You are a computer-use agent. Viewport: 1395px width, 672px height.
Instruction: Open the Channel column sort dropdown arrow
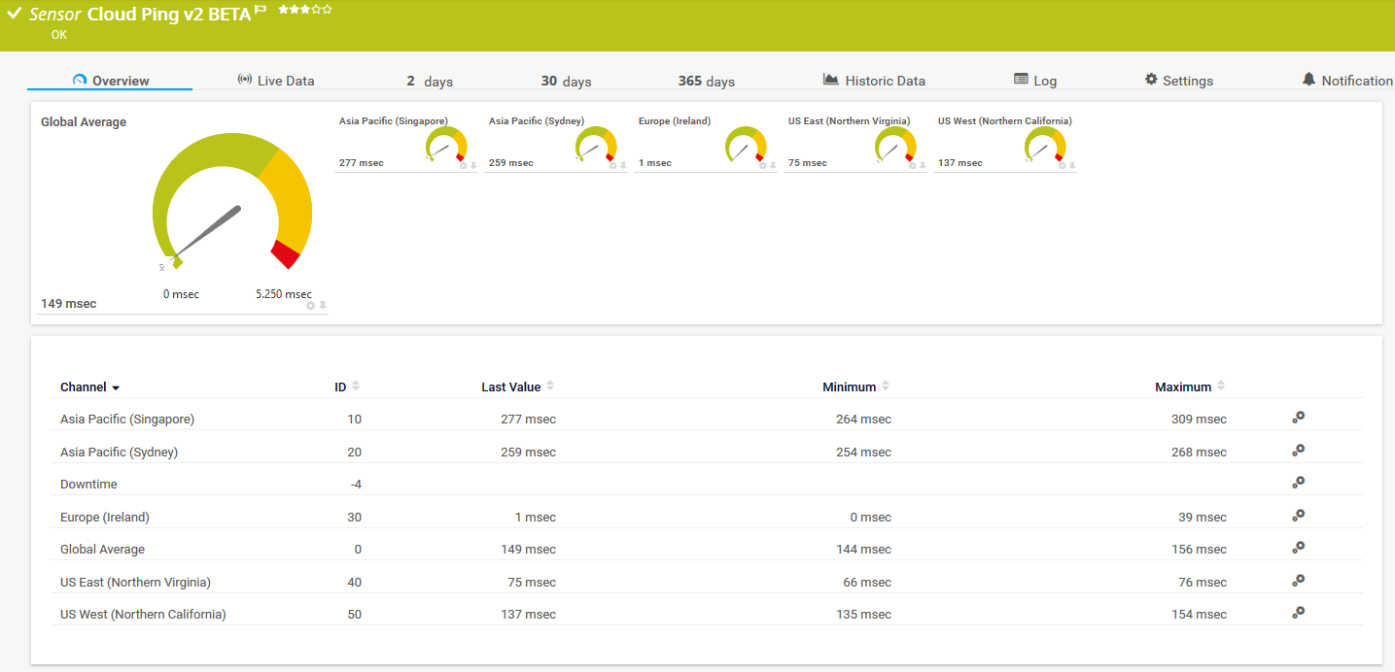116,386
